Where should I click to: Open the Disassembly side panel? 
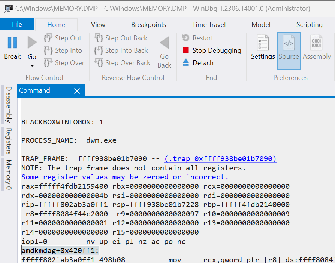(9, 105)
